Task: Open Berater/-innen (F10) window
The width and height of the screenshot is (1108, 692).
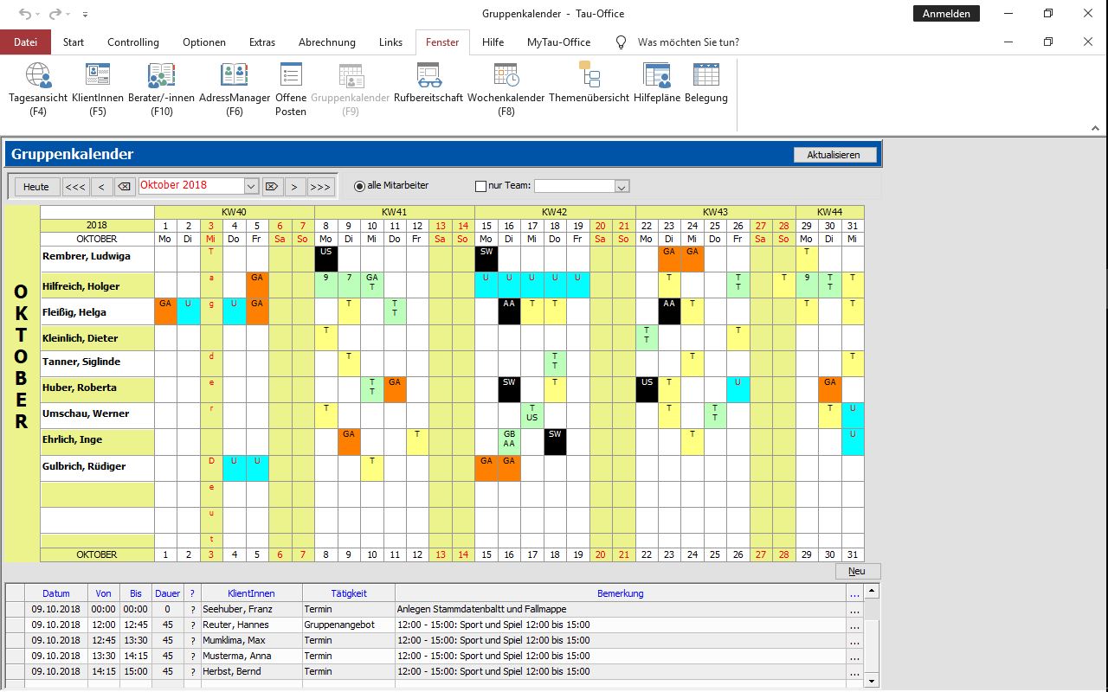Action: (161, 89)
